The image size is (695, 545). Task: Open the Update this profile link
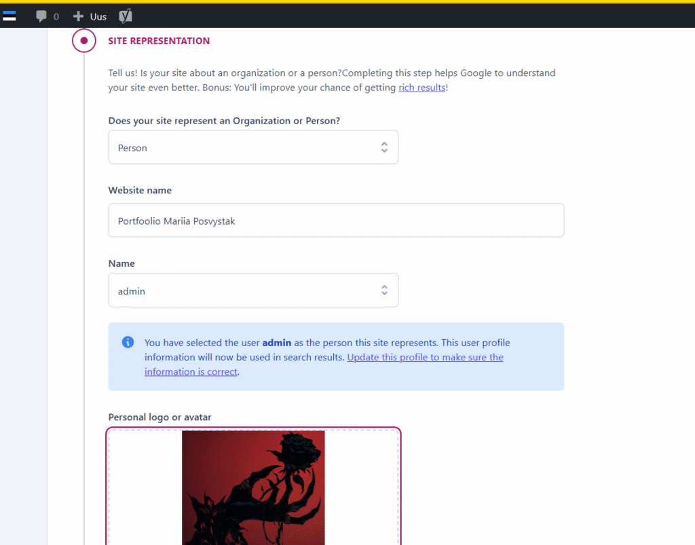click(324, 364)
